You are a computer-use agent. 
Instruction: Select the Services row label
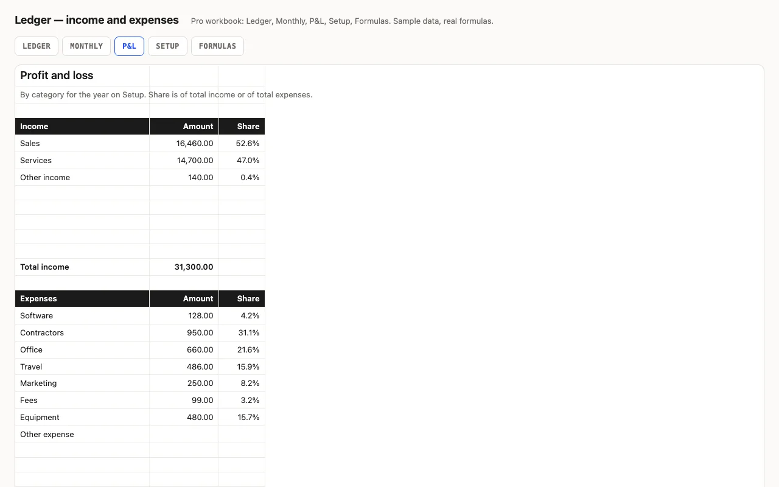[x=82, y=161]
